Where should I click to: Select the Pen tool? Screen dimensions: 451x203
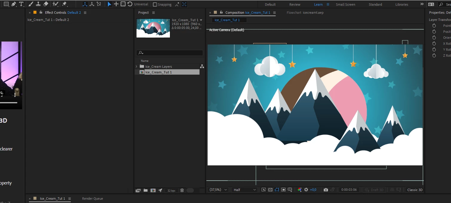coord(13,4)
